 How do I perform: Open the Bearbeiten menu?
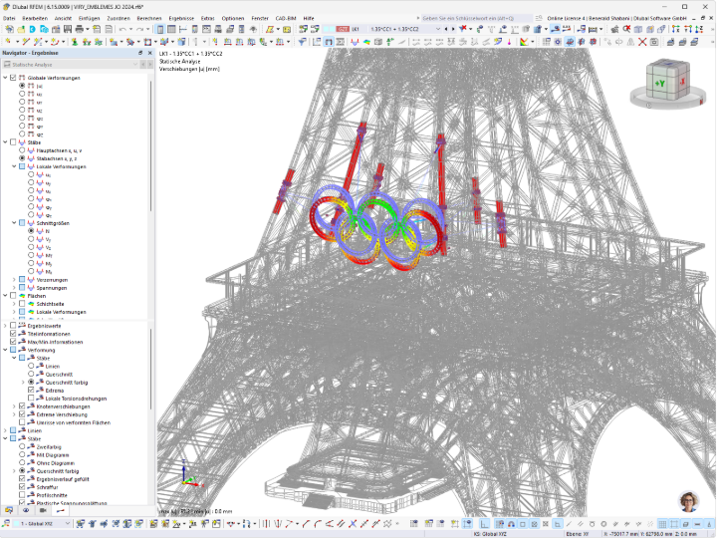click(35, 18)
